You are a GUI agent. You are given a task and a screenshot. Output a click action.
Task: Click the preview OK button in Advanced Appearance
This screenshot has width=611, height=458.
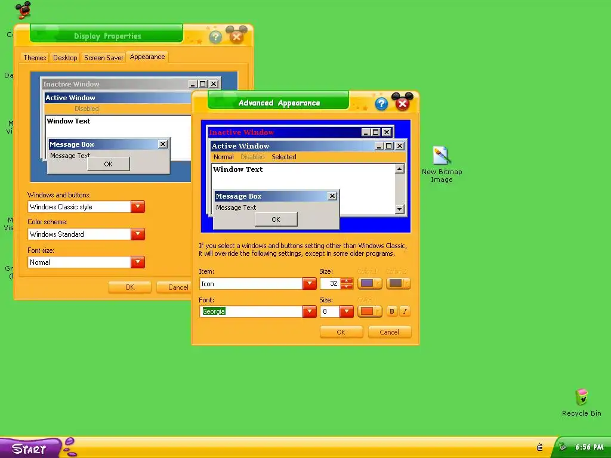point(276,219)
